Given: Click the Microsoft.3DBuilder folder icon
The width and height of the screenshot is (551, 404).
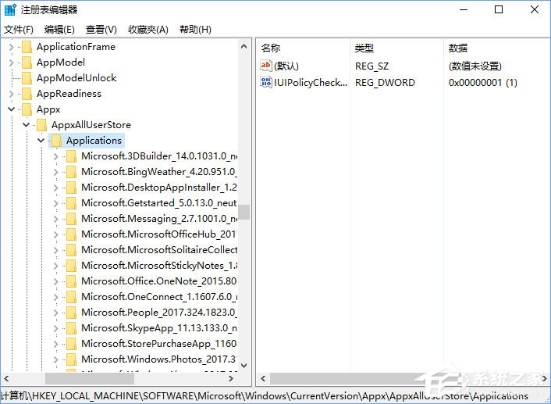Looking at the screenshot, I should click(71, 156).
